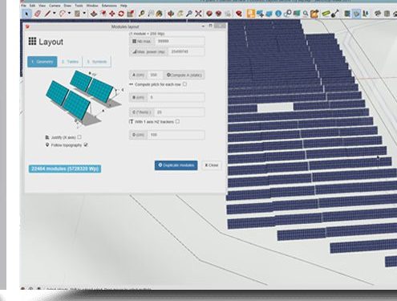Pick the Eraser tool

click(38, 14)
